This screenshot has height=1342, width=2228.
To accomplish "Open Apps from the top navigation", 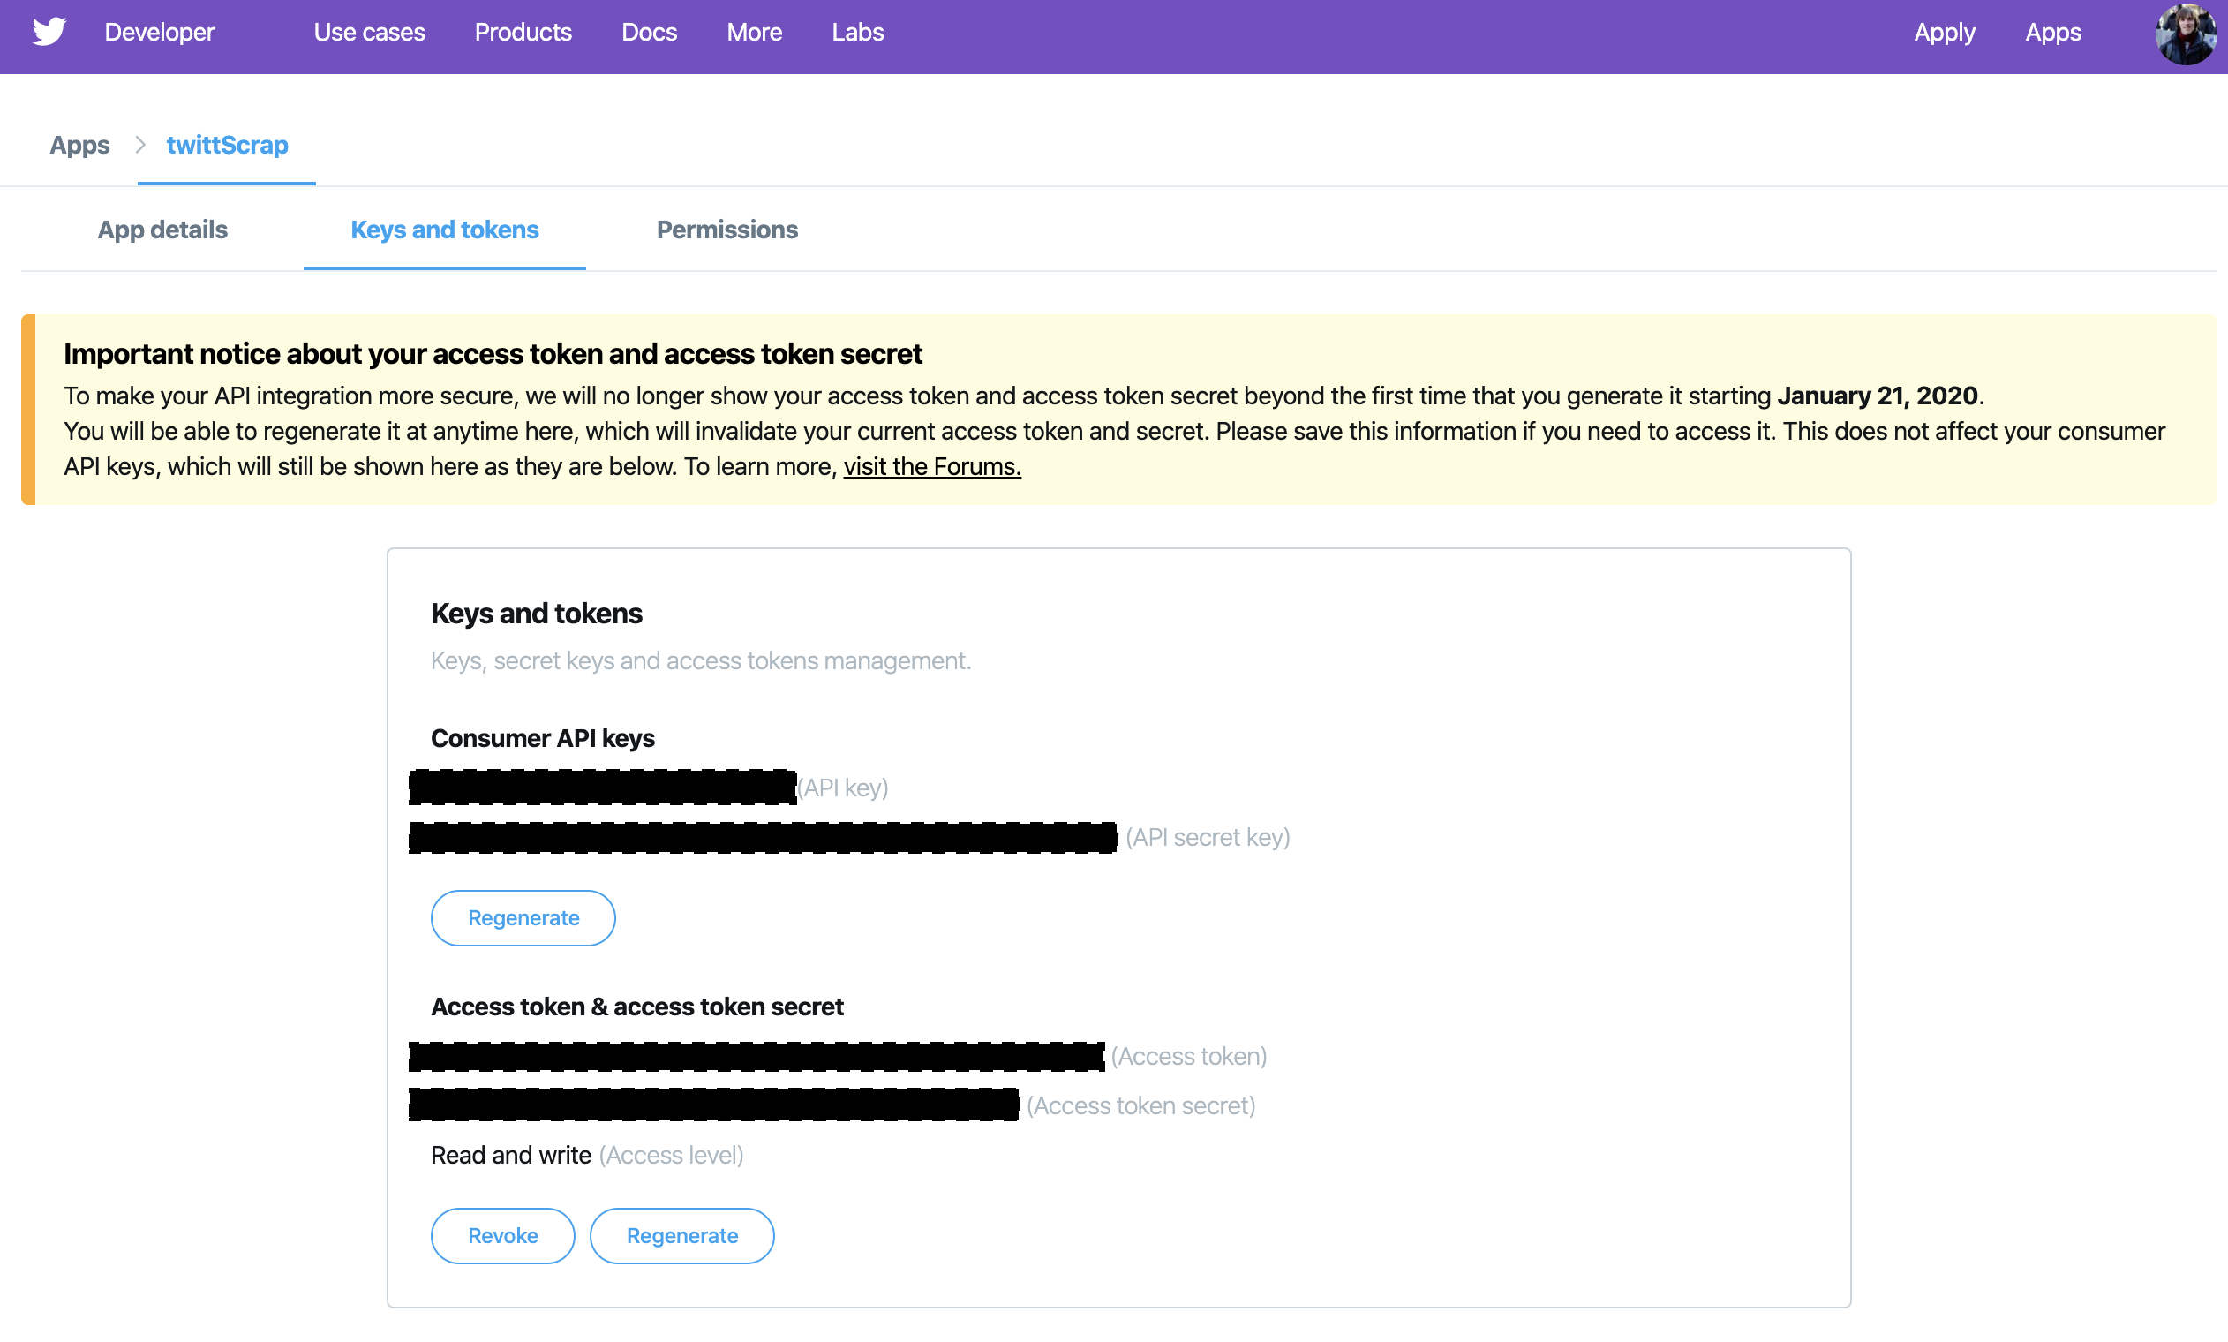I will (2051, 33).
